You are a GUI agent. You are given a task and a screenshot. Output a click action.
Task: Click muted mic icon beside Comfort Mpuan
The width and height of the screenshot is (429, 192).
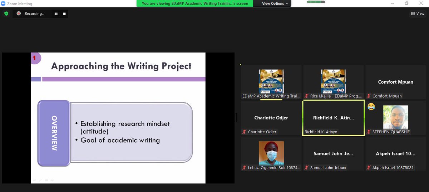(369, 96)
